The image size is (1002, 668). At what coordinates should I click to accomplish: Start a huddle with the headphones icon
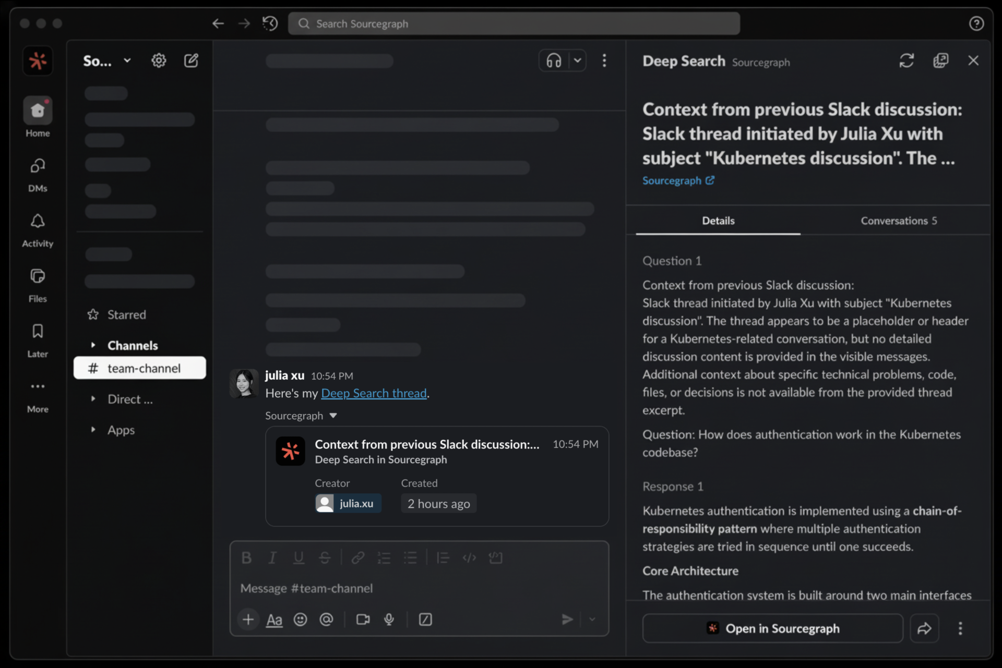tap(554, 60)
